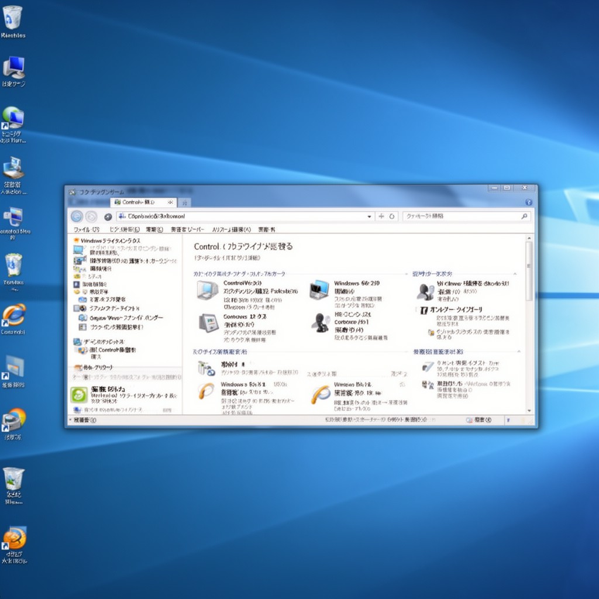Expand the status bar arrow at bottom-left
Viewport: 599px width, 599px height.
click(x=70, y=420)
